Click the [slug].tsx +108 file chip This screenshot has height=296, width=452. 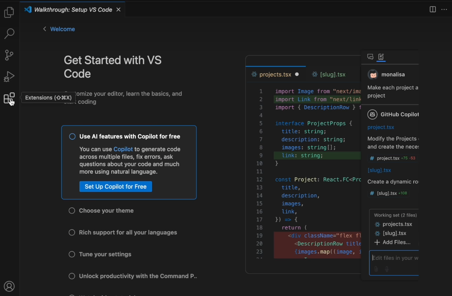(x=389, y=193)
